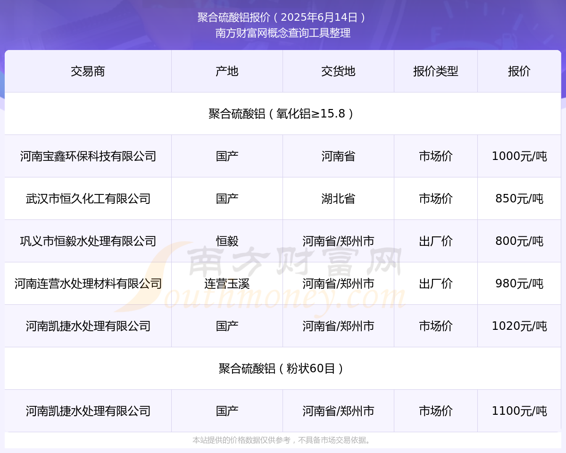566x453 pixels.
Task: Click the 850元/吨 price
Action: 519,199
